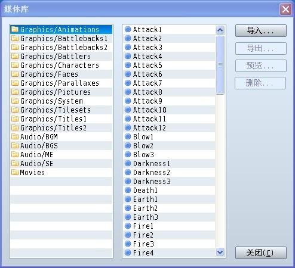Click the folder icon beside Audio/BGM

click(x=15, y=136)
